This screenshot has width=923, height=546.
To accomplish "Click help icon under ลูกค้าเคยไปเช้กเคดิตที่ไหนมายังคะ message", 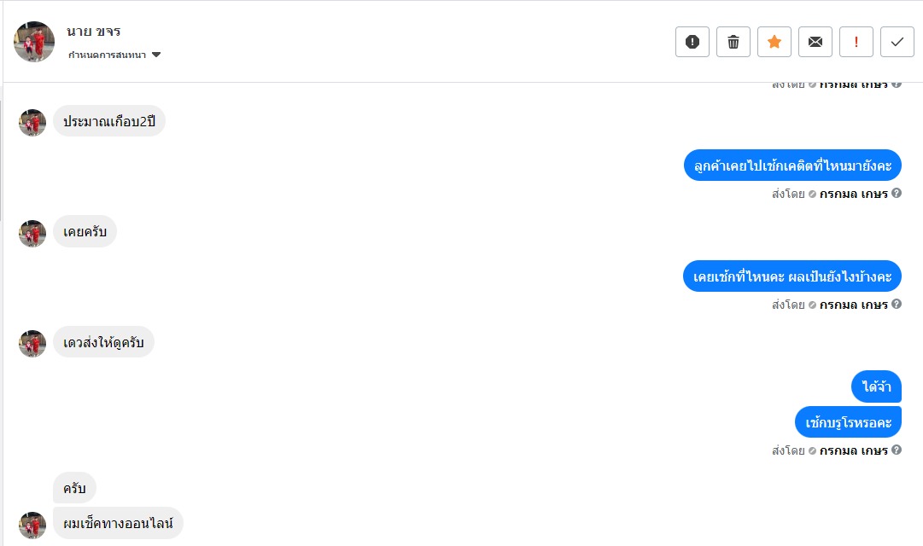I will point(897,193).
